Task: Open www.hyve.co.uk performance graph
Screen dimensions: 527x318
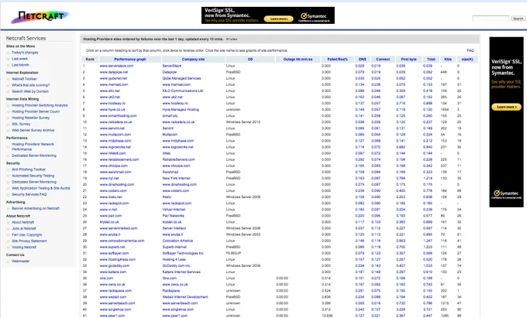Action: [112, 110]
